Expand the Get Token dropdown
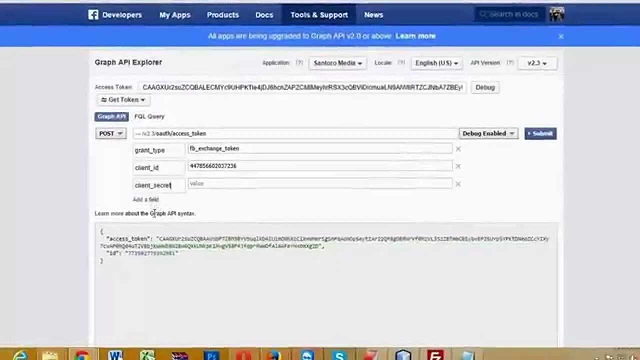 [x=123, y=99]
